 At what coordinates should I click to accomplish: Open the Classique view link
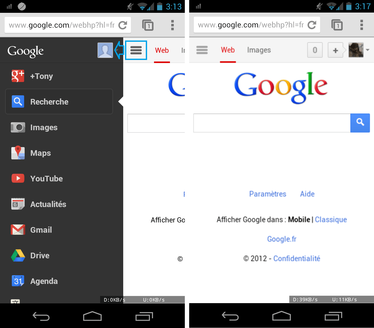(x=331, y=220)
